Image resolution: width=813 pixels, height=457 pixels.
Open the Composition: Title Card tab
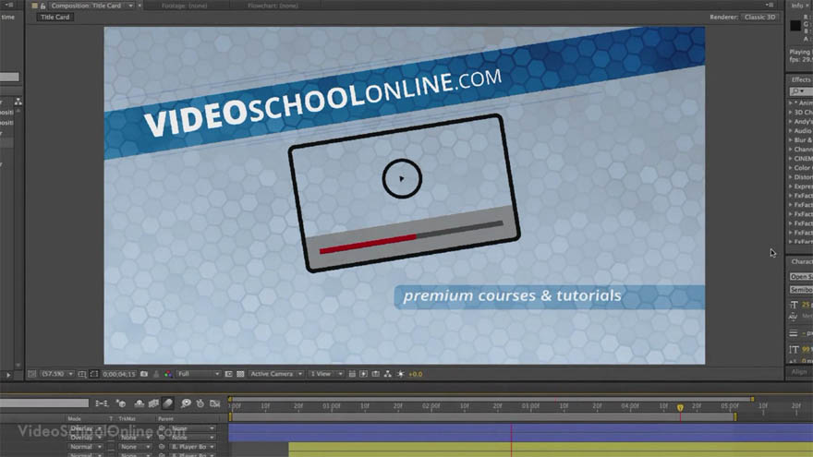click(86, 6)
